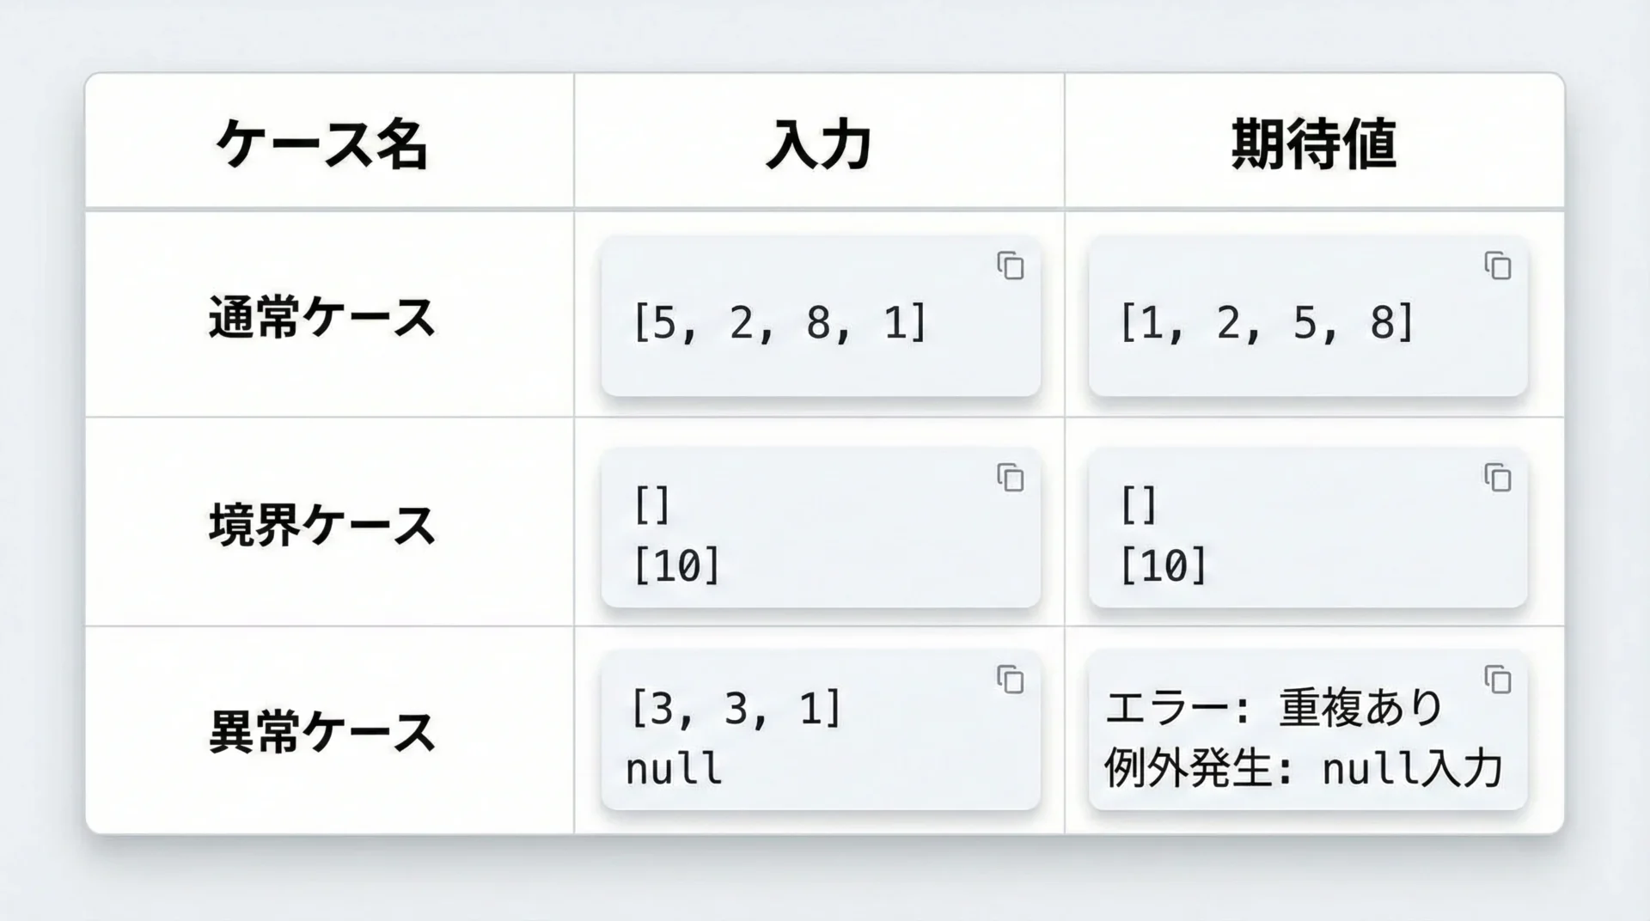Select the 通常ケース row label
Screen dimensions: 1650x921
point(321,318)
